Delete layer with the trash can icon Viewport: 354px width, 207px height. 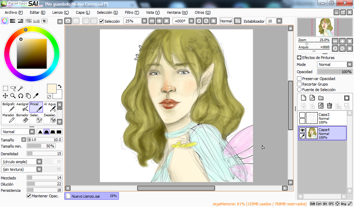(329, 106)
